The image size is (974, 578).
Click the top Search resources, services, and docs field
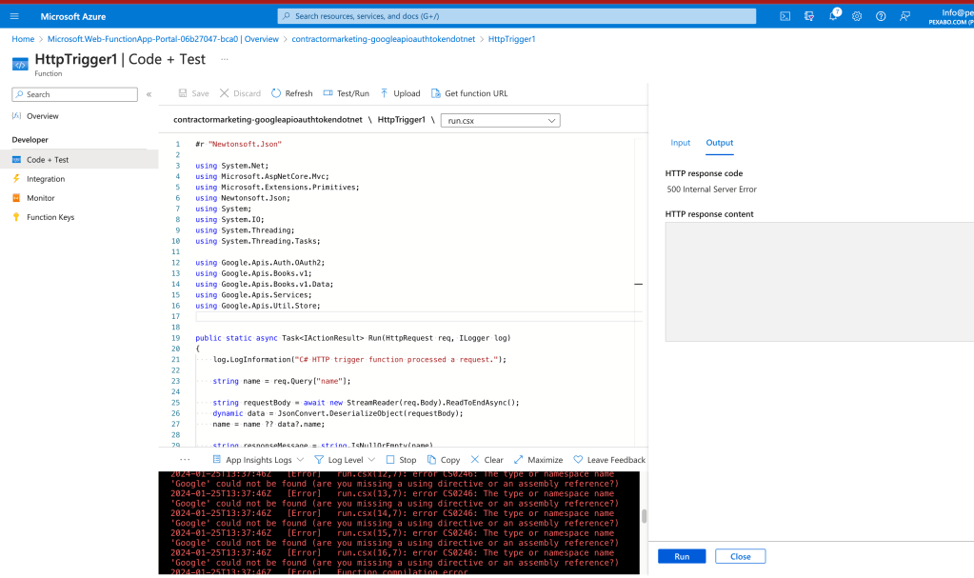(x=517, y=16)
